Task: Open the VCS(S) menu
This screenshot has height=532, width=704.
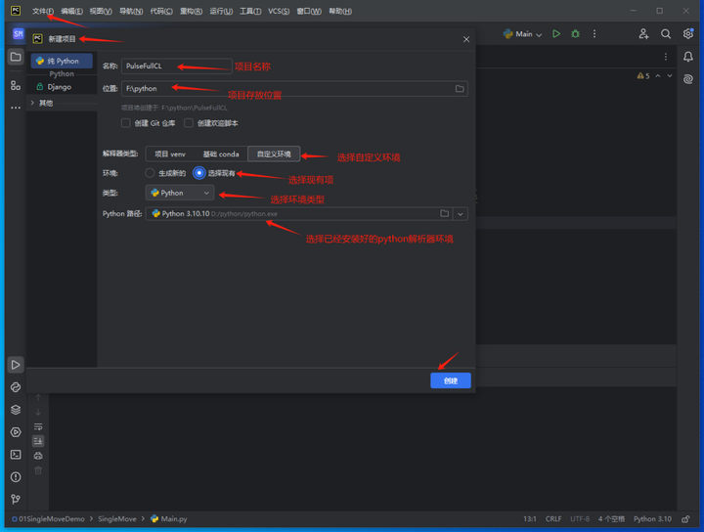Action: click(279, 11)
